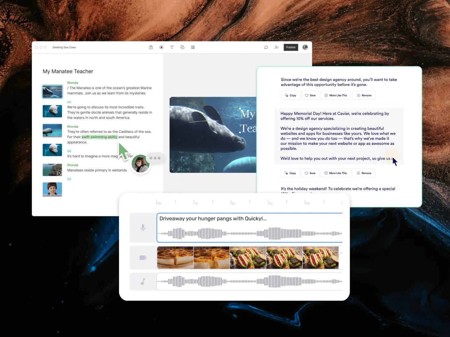Open the grid templates icon
Image resolution: width=450 pixels, height=337 pixels.
click(193, 47)
